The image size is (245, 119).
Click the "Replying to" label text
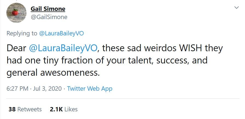(x=21, y=33)
